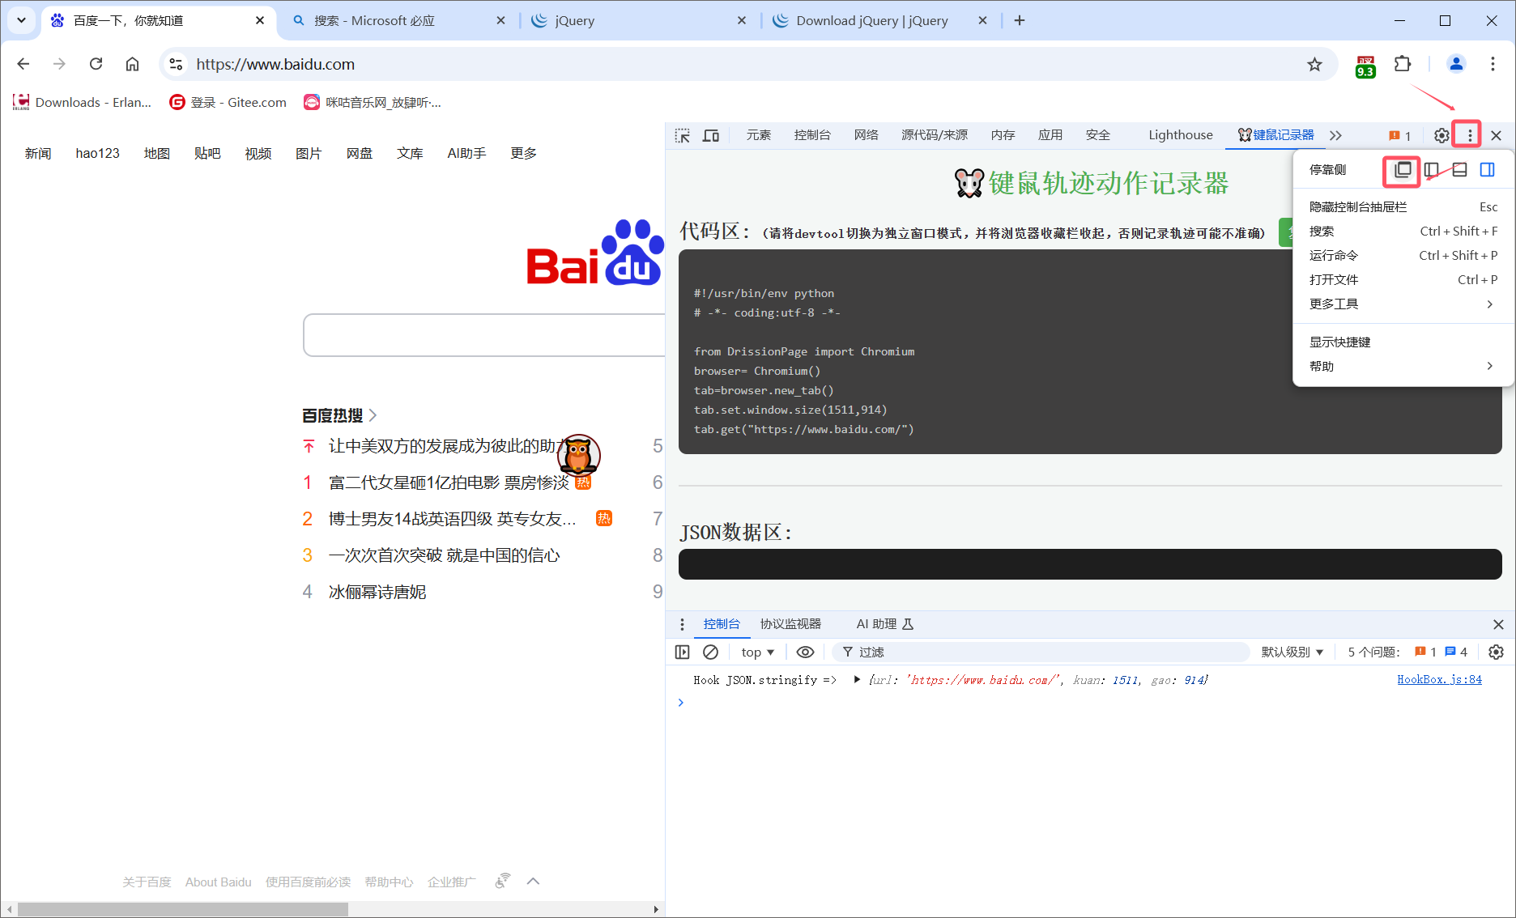1516x918 pixels.
Task: Toggle console sidebar panel icon
Action: [683, 652]
